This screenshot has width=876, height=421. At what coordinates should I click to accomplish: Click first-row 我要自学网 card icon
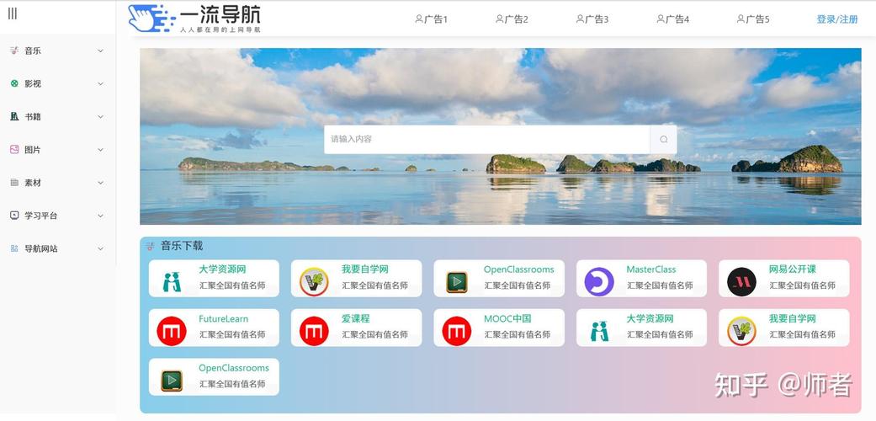coord(314,282)
